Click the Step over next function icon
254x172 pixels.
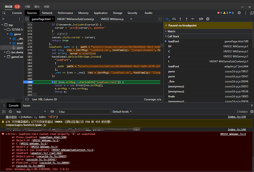click(174, 19)
